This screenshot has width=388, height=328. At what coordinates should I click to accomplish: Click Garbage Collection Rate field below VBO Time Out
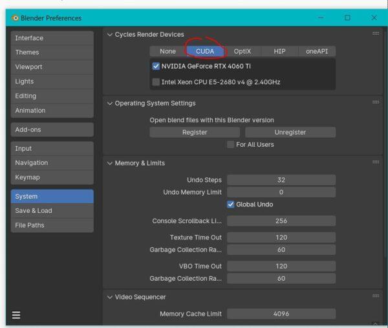[x=281, y=278]
